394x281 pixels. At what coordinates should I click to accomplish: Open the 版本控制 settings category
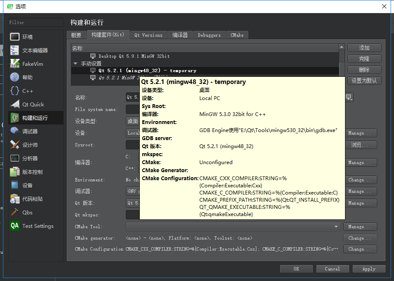pyautogui.click(x=35, y=172)
